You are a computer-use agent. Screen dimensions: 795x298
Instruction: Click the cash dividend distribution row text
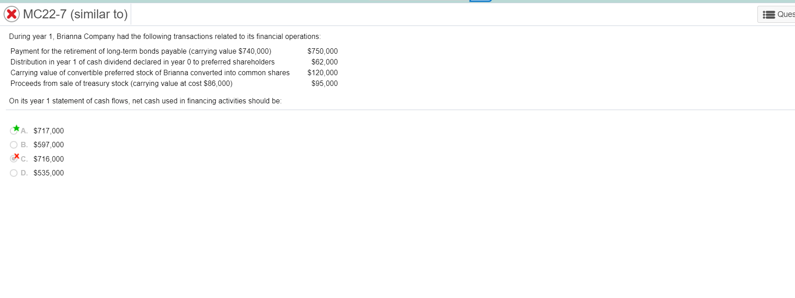[142, 62]
